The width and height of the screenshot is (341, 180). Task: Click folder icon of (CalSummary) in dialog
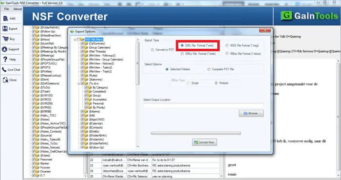coord(86,43)
